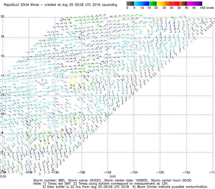
Task: Click the longitude label '-132'
Action: coord(29,172)
